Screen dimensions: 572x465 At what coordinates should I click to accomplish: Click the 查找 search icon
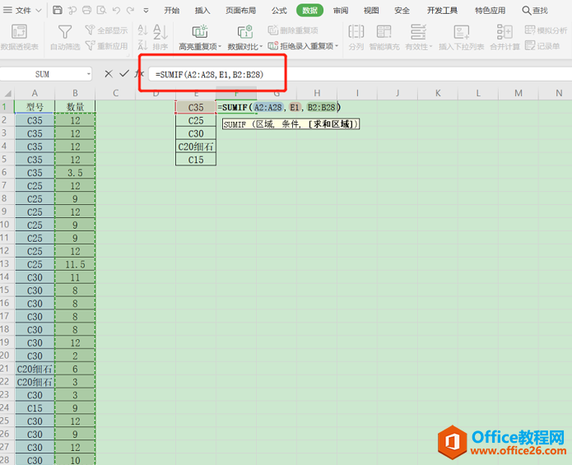click(526, 10)
